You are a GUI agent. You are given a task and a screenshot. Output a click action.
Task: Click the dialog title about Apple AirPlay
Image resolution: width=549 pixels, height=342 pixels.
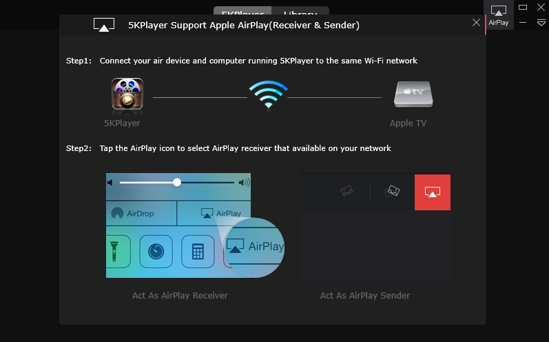tap(244, 26)
